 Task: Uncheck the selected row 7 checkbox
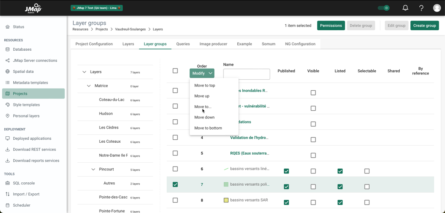175,184
